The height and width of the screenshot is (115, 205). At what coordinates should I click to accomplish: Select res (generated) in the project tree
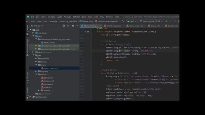pos(43,94)
